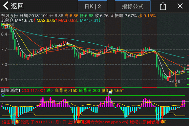Click the orange § marker below 6.18
The image size is (189, 126).
[x=176, y=85]
